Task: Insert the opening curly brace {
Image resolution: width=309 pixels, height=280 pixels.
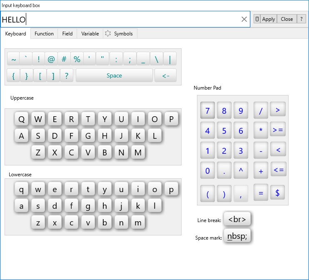Action: pyautogui.click(x=13, y=75)
